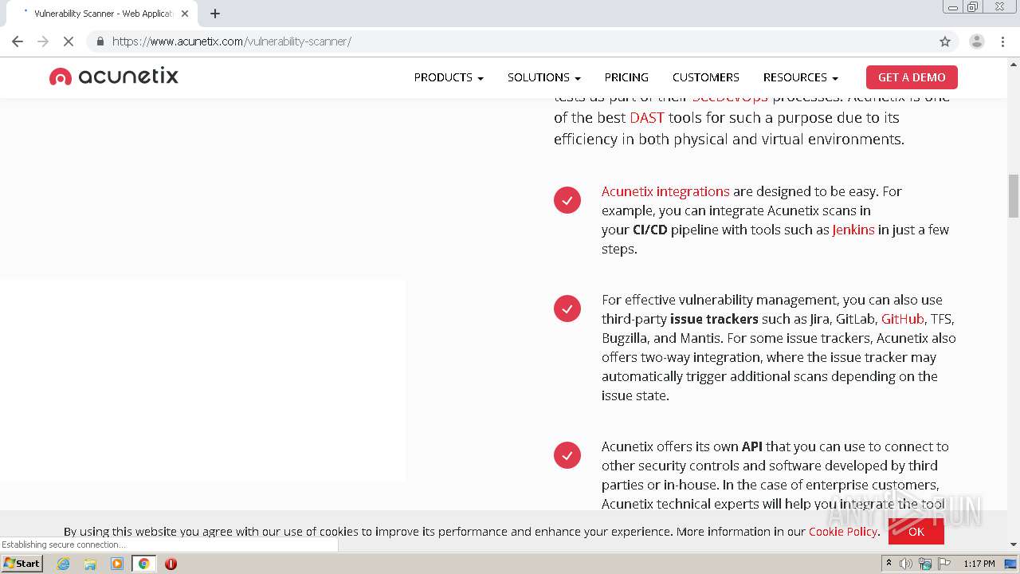Click the checkmark beside vulnerability management paragraph
The width and height of the screenshot is (1020, 574).
coord(567,309)
